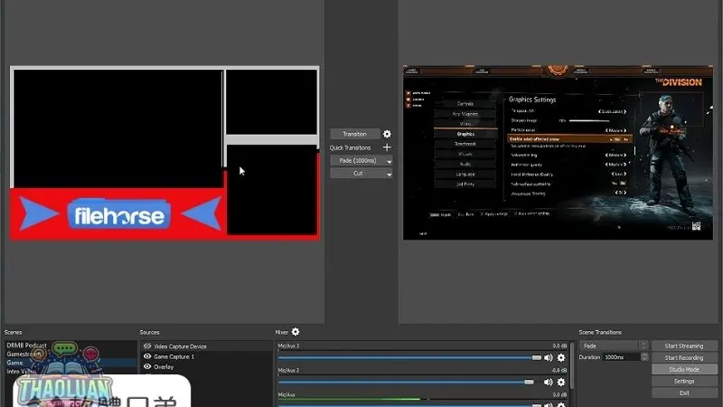Open Mic/Aux 3 channel gear settings
Screen dimensions: 723x407
click(x=561, y=358)
